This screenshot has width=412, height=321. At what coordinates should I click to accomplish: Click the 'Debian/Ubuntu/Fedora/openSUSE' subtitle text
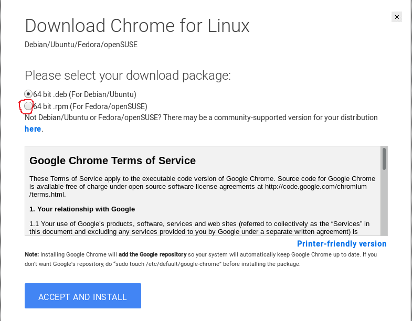pos(81,45)
